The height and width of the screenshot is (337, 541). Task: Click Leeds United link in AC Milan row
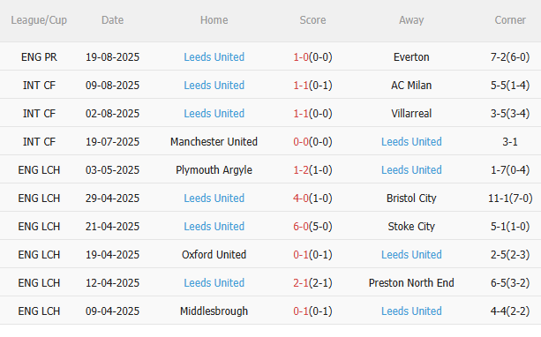click(214, 86)
